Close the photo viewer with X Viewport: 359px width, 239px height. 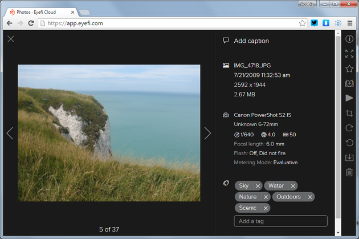point(11,39)
